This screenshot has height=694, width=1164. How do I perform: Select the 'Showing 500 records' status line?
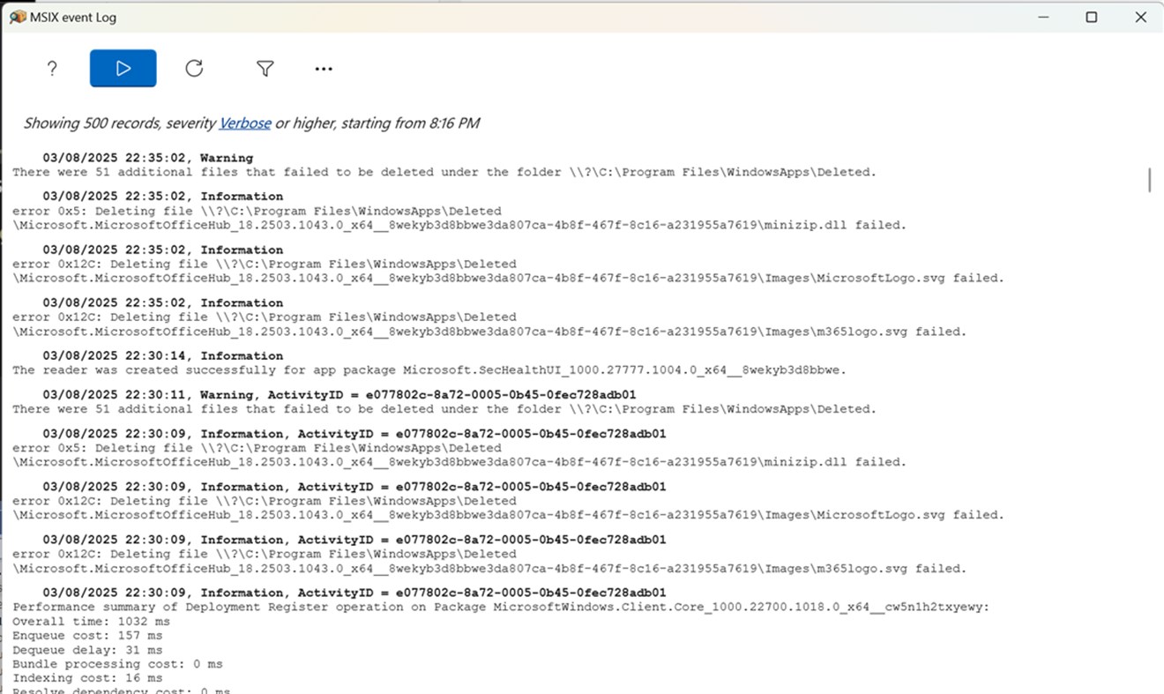point(251,123)
